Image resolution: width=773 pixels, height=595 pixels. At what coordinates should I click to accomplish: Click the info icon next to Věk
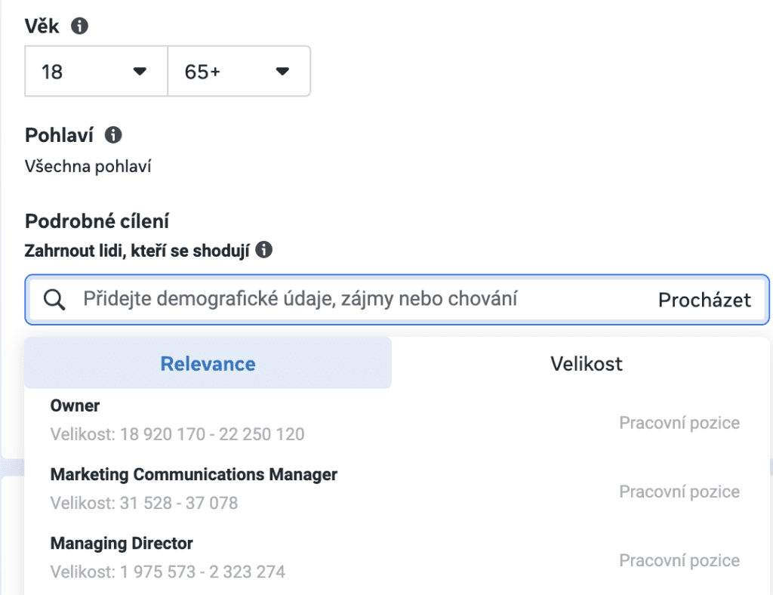(x=79, y=26)
